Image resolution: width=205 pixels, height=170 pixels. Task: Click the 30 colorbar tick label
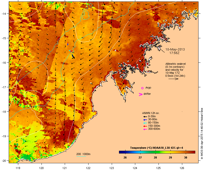point(185,157)
